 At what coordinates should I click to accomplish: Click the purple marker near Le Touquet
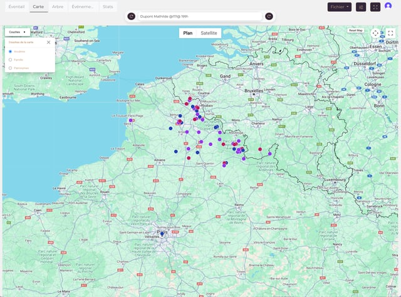131,120
